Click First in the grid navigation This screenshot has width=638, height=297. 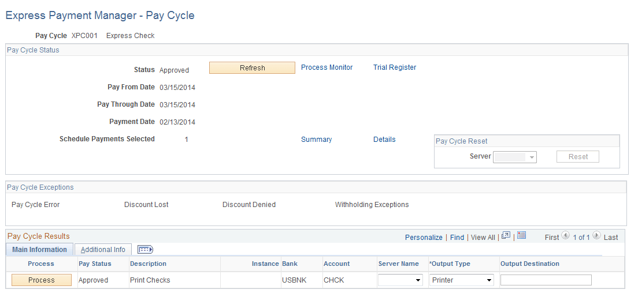click(552, 237)
